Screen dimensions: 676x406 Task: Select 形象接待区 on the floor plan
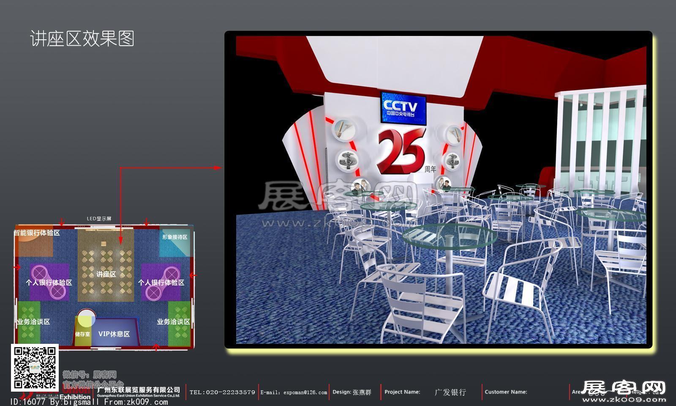[x=174, y=237]
